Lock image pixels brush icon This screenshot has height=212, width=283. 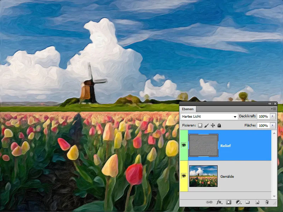click(207, 125)
